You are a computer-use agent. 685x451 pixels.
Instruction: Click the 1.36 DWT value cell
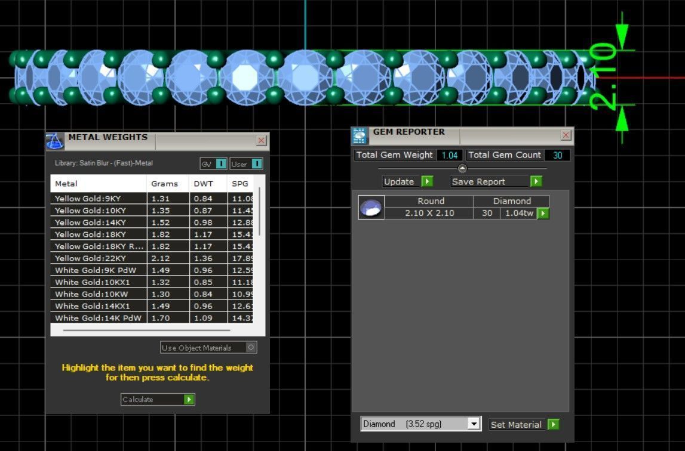point(208,258)
